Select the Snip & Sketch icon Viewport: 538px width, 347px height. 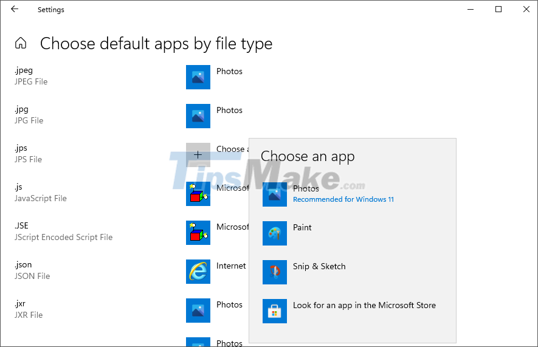[275, 272]
